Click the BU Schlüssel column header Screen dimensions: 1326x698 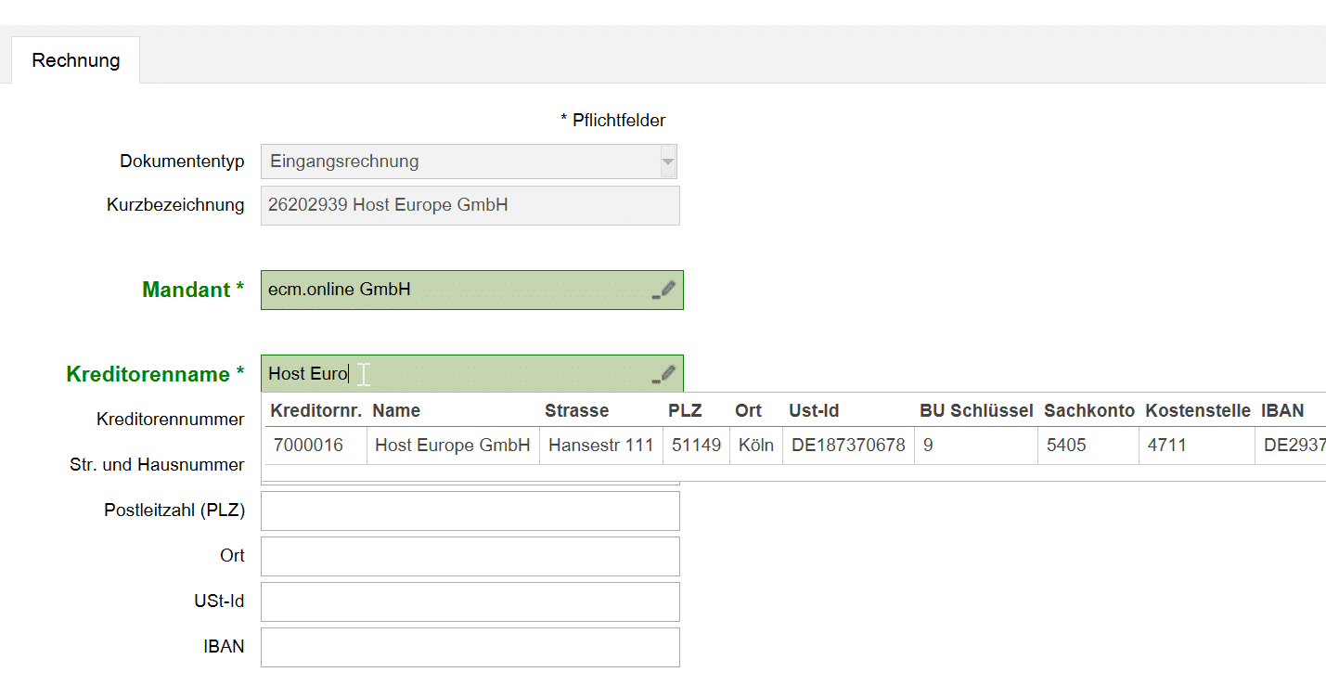tap(975, 411)
